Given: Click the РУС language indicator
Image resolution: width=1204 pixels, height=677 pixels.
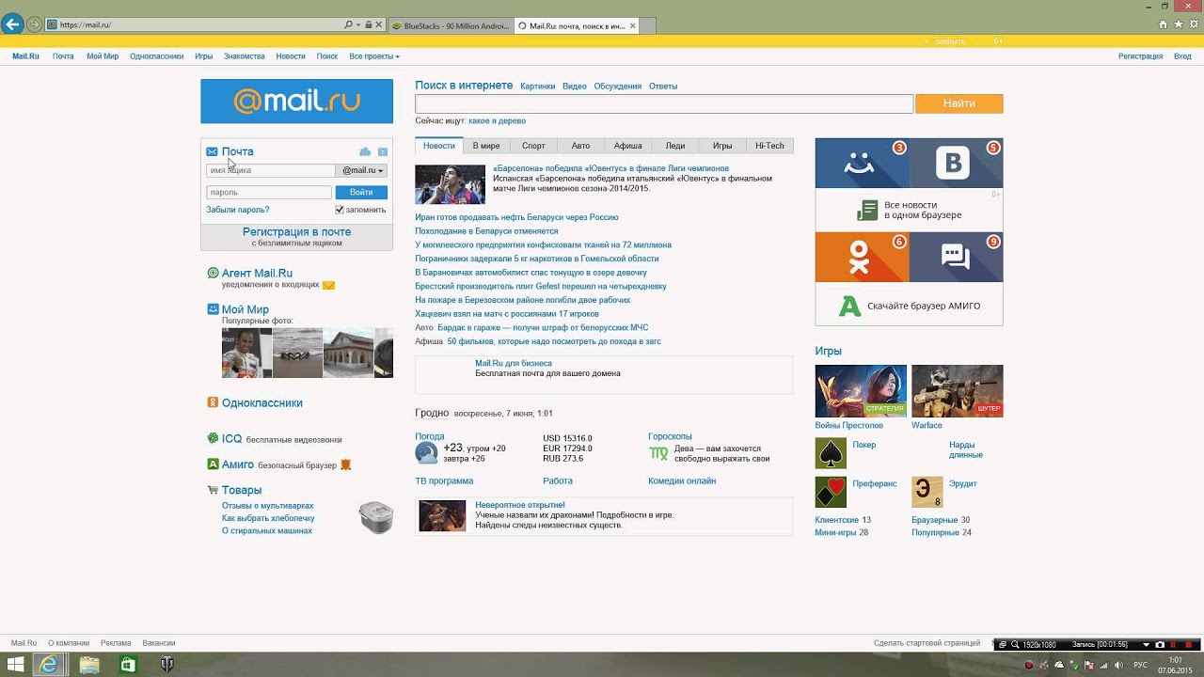Looking at the screenshot, I should click(1140, 665).
